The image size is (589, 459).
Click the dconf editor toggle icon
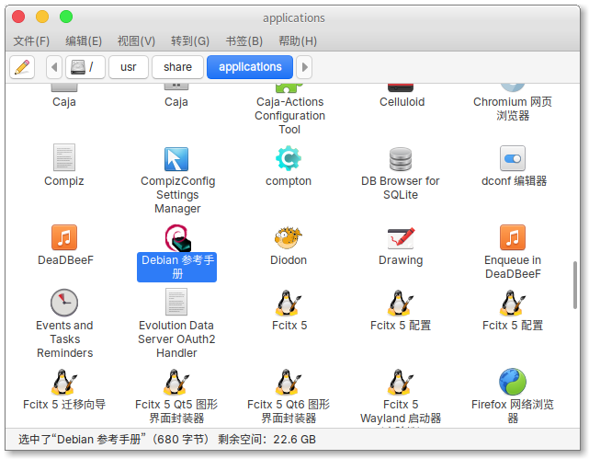pos(513,158)
